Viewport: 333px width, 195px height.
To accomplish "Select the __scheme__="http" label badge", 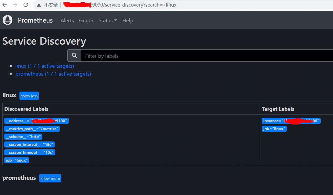I will click(x=23, y=136).
